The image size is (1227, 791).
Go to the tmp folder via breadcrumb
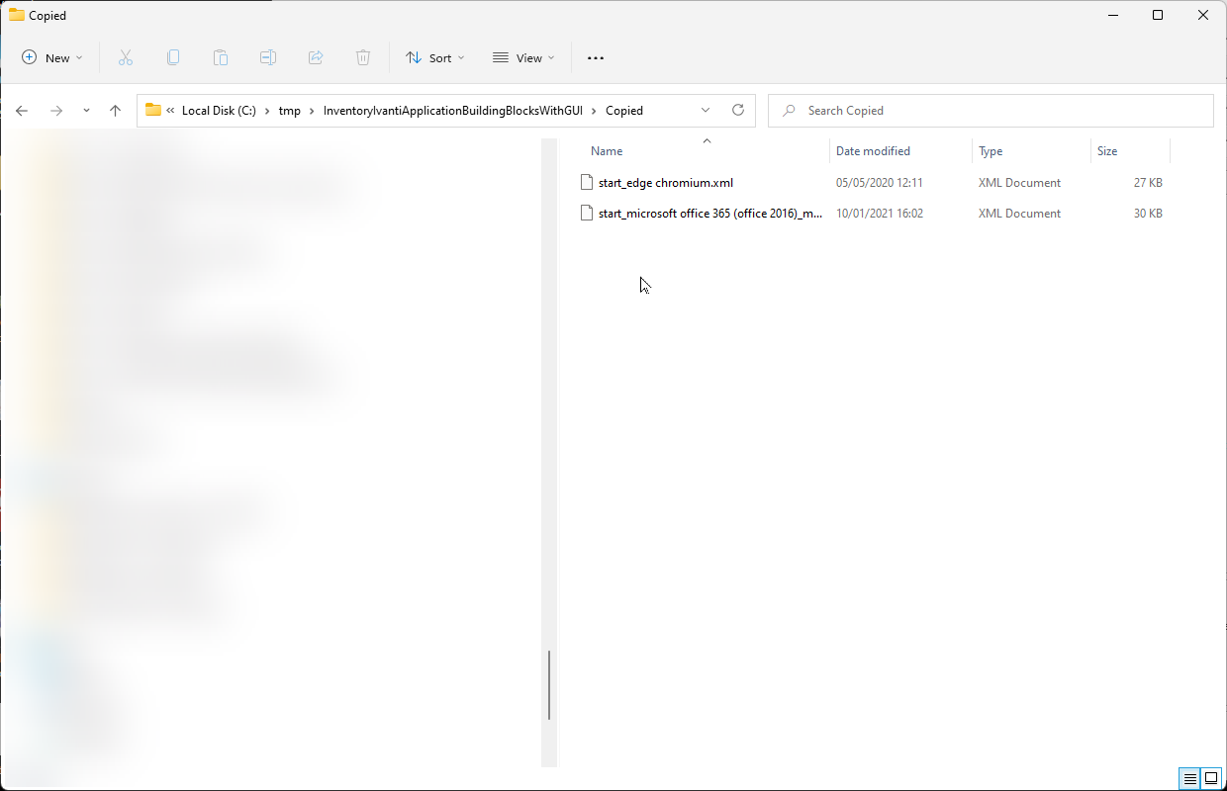point(290,110)
